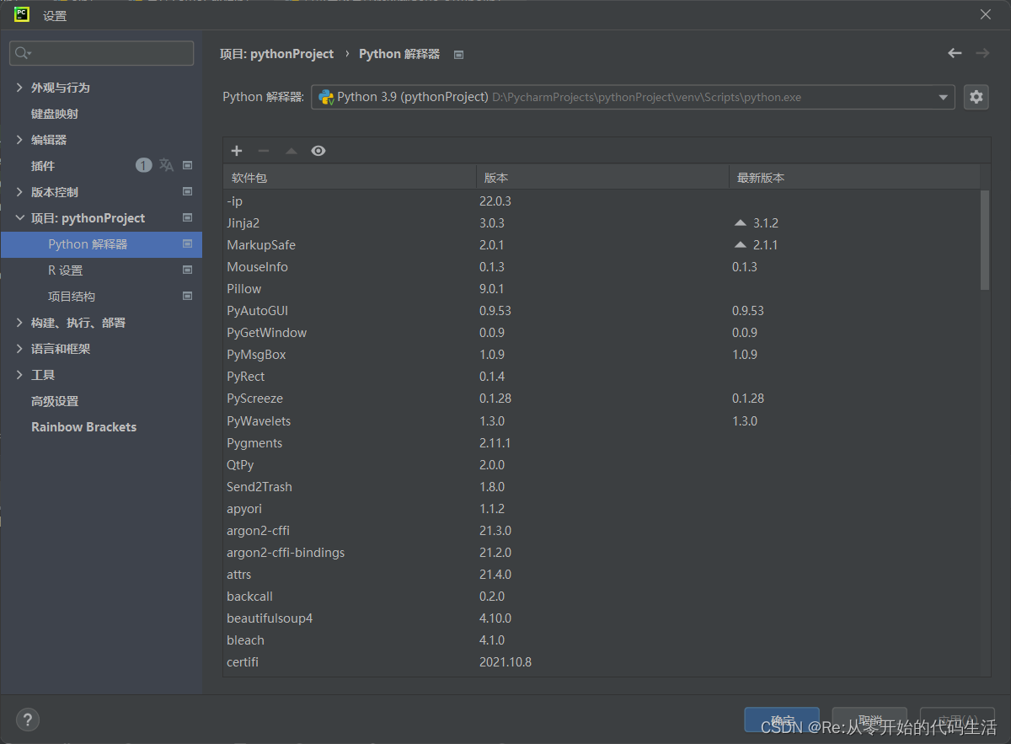Click the magnifier icon in the search box
The image size is (1011, 744).
point(22,53)
